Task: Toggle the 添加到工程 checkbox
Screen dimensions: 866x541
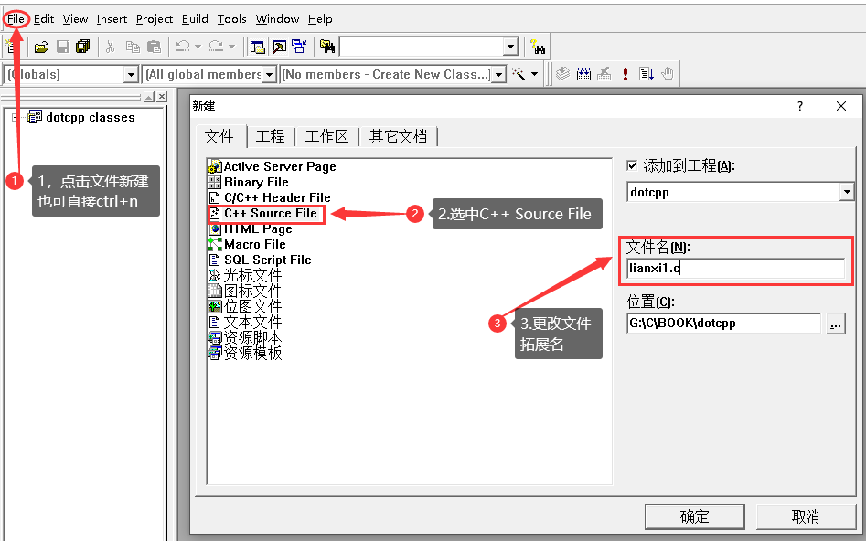Action: pyautogui.click(x=632, y=165)
